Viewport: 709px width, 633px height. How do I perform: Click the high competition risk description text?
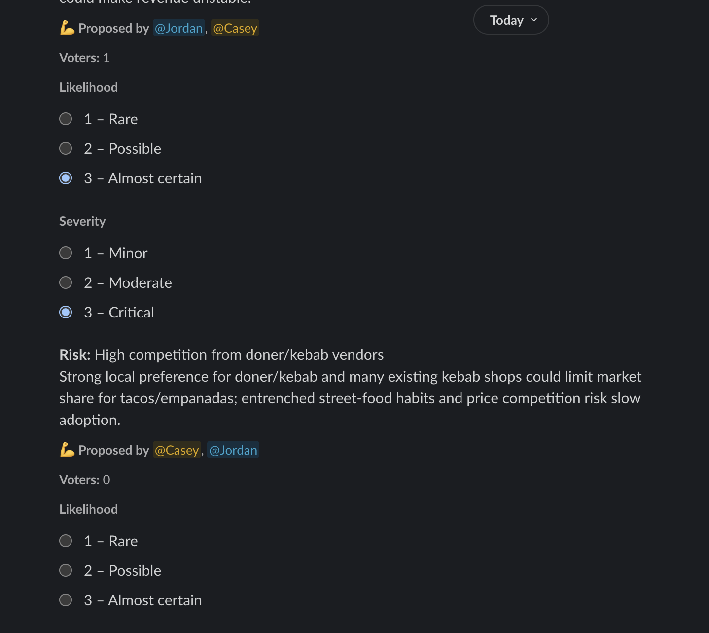pyautogui.click(x=350, y=398)
